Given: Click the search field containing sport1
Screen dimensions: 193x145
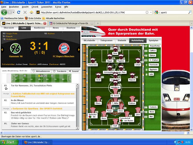Looking at the screenshot, I should pyautogui.click(x=174, y=12).
